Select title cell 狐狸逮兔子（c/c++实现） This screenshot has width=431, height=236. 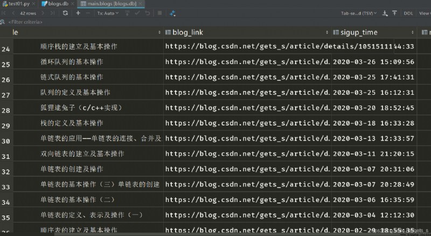pyautogui.click(x=88, y=108)
